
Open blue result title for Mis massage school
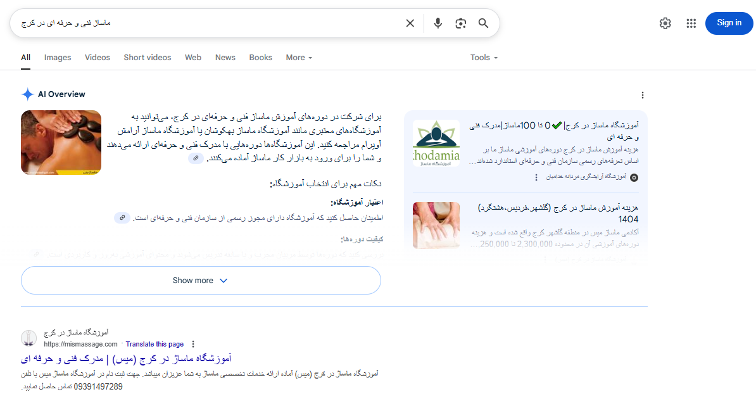pyautogui.click(x=127, y=359)
